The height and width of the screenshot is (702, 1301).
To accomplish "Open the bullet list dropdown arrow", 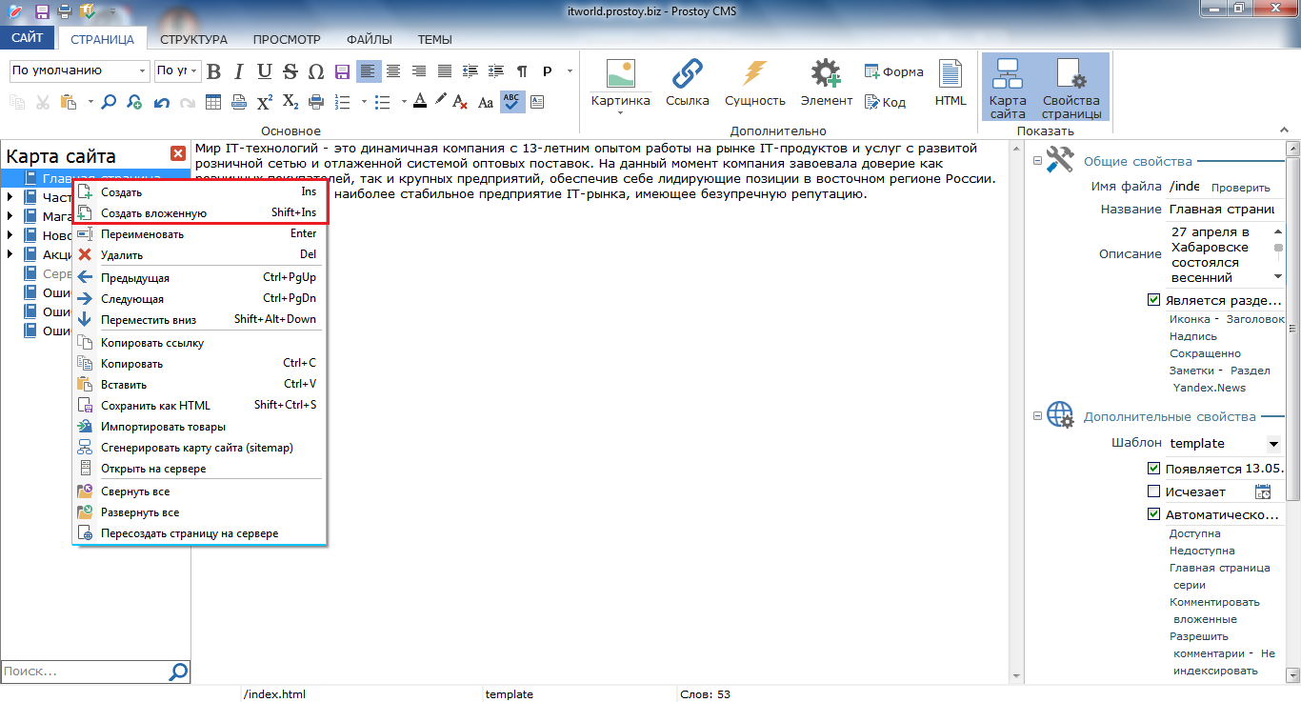I will (403, 102).
